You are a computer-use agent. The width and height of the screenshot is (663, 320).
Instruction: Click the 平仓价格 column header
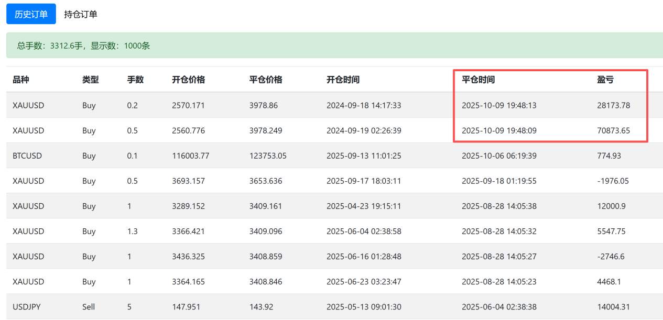coord(266,79)
